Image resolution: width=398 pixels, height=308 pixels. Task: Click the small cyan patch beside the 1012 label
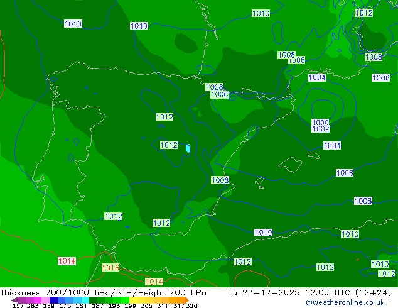point(188,148)
